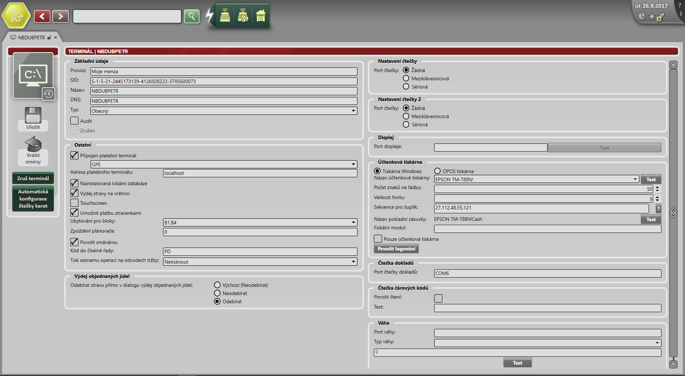Click the Zruš terminál button
This screenshot has height=376, width=685.
(33, 178)
